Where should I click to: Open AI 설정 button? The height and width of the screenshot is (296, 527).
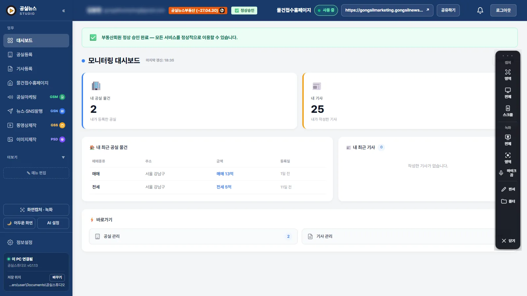point(53,223)
